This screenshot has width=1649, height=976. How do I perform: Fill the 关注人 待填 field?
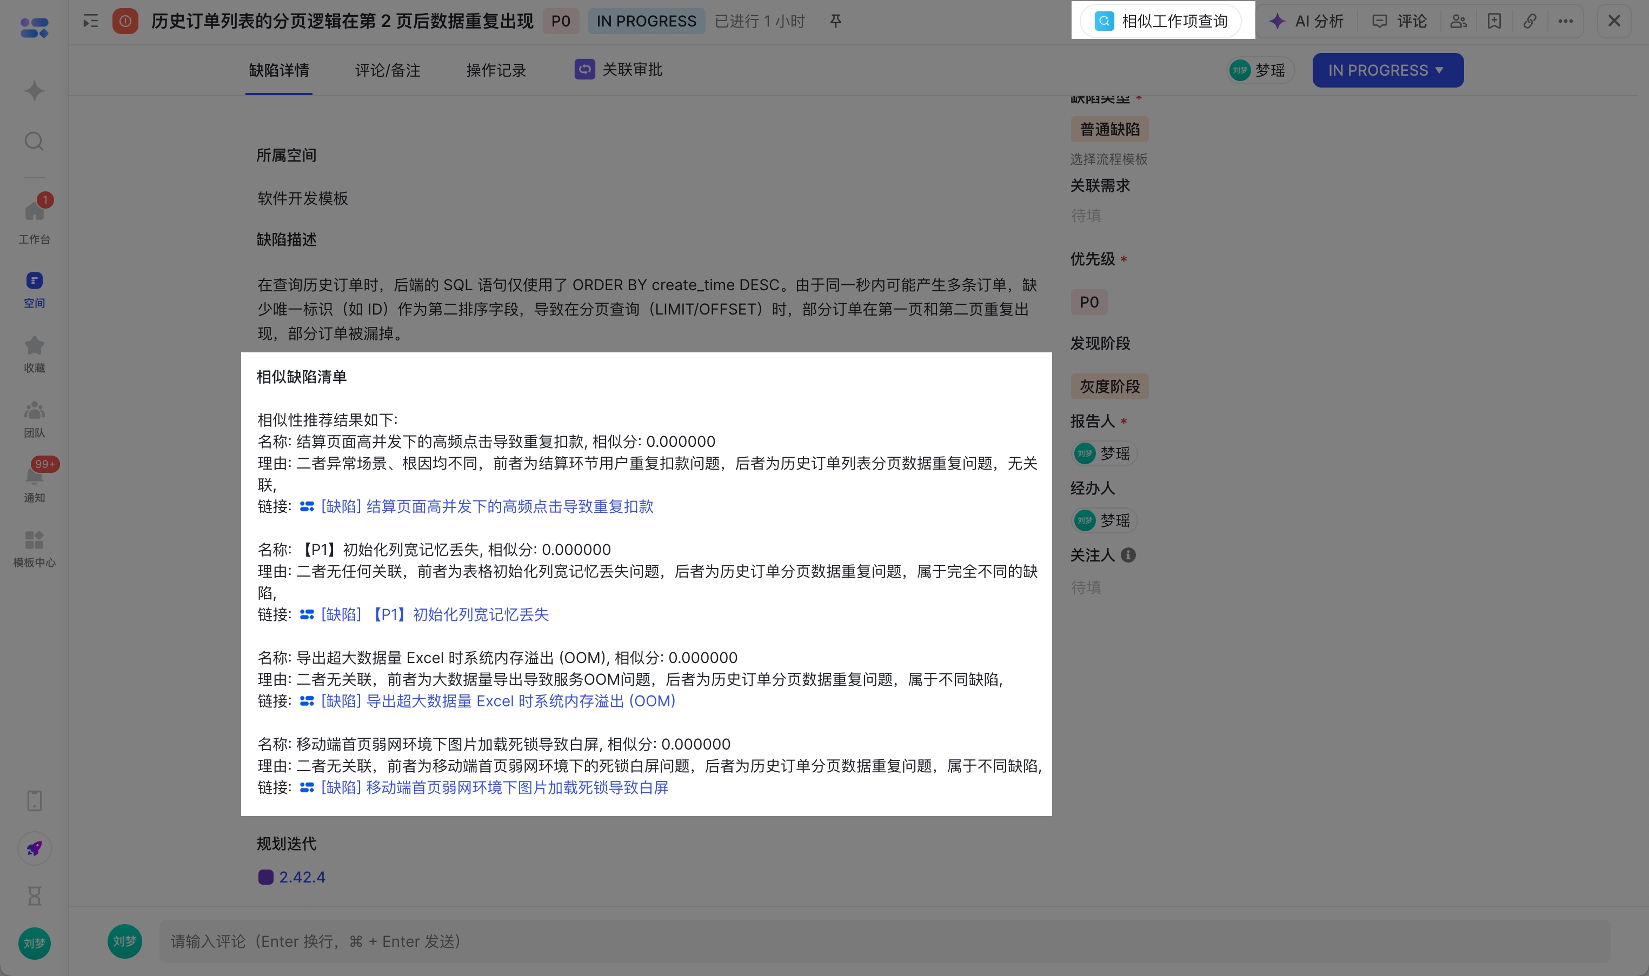[x=1086, y=587]
